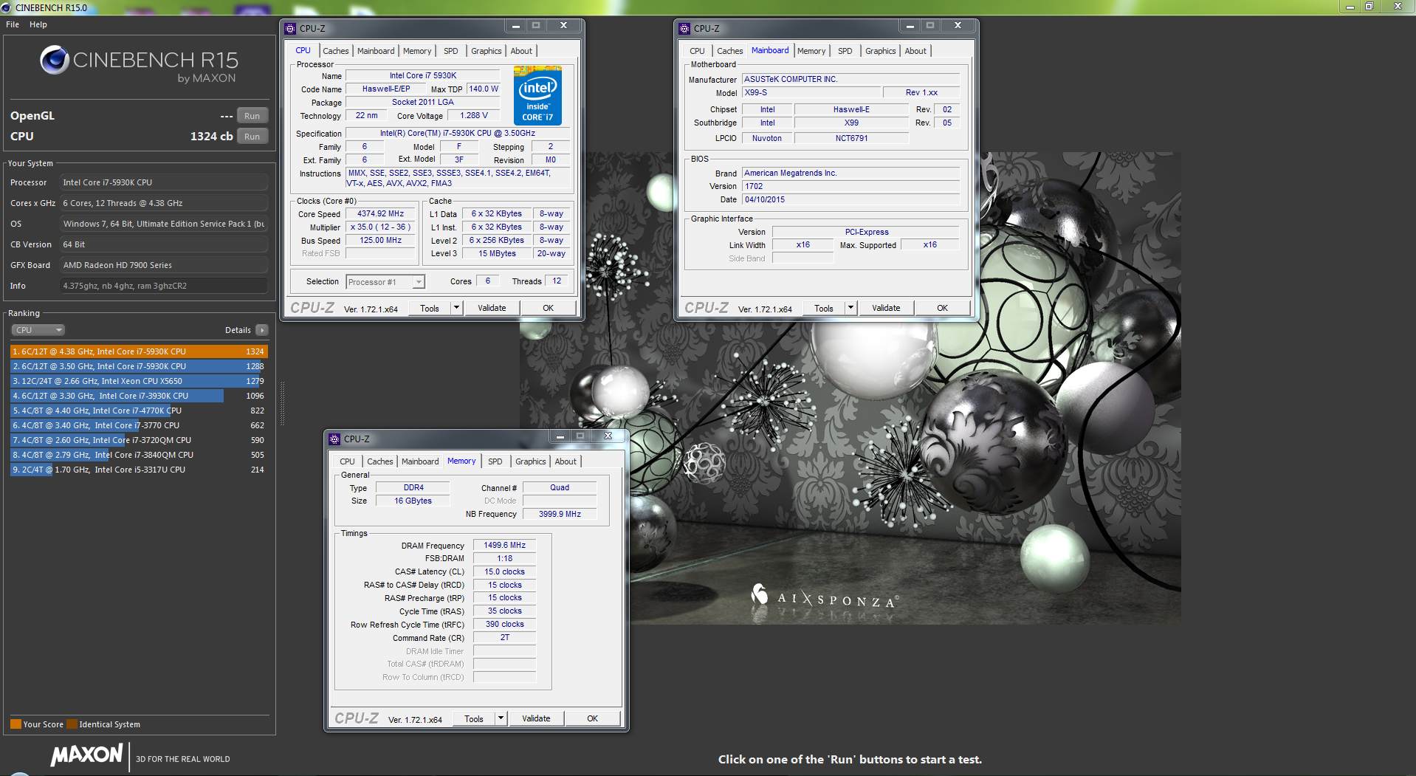Click Validate in Memory window

536,718
